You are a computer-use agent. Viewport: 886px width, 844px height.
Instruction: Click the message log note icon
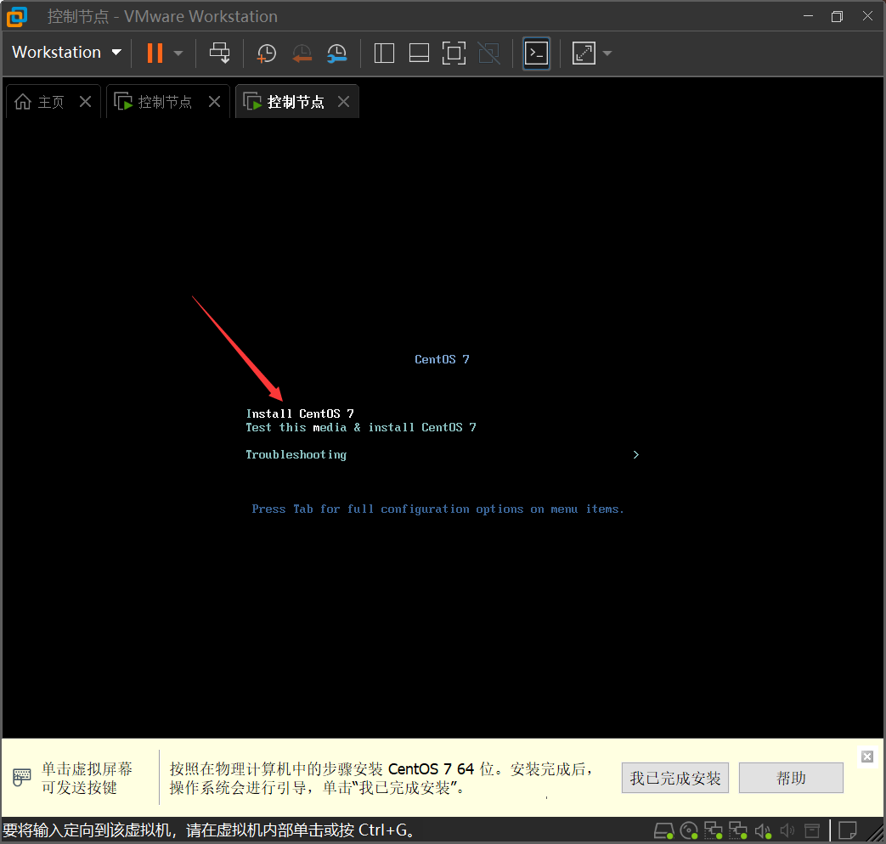tap(848, 830)
